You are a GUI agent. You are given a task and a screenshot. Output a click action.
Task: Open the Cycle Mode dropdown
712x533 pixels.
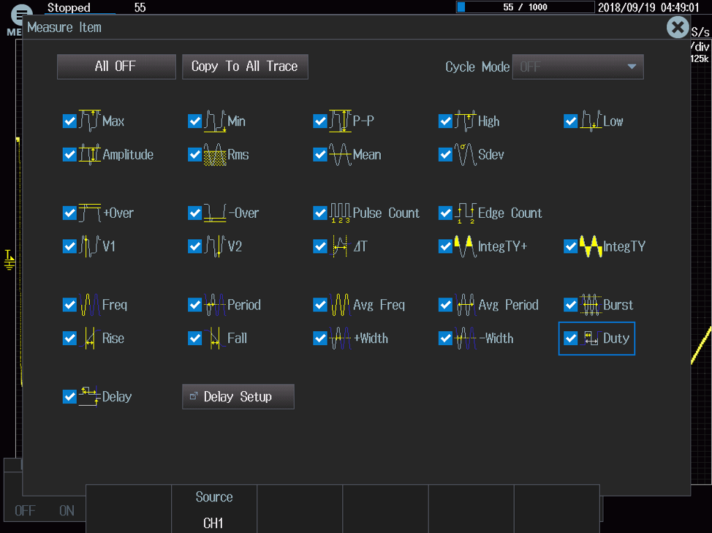(x=577, y=67)
